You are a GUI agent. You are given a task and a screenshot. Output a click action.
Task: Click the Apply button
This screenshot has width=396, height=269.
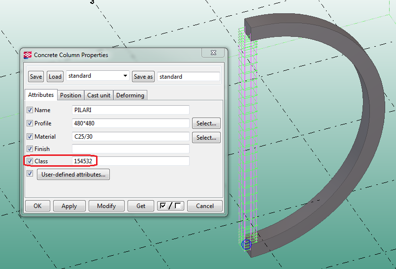pyautogui.click(x=69, y=206)
